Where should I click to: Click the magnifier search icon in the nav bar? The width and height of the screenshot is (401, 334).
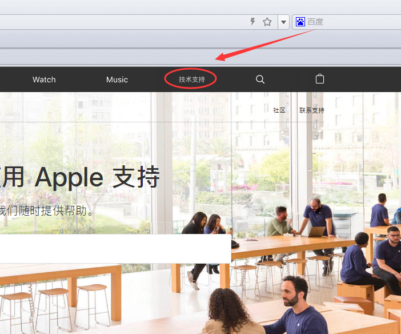[260, 79]
